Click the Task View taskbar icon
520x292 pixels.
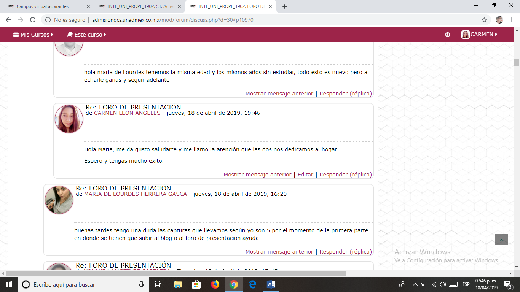(158, 284)
